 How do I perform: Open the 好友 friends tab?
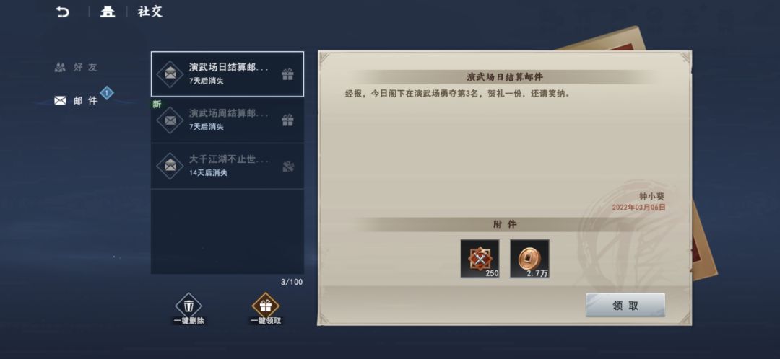[76, 67]
